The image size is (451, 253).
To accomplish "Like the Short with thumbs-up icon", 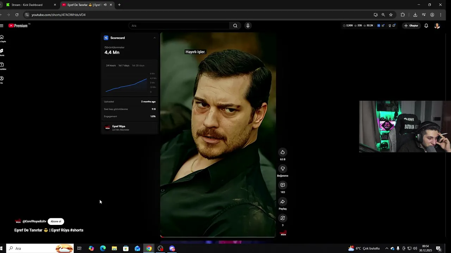I will (x=283, y=152).
